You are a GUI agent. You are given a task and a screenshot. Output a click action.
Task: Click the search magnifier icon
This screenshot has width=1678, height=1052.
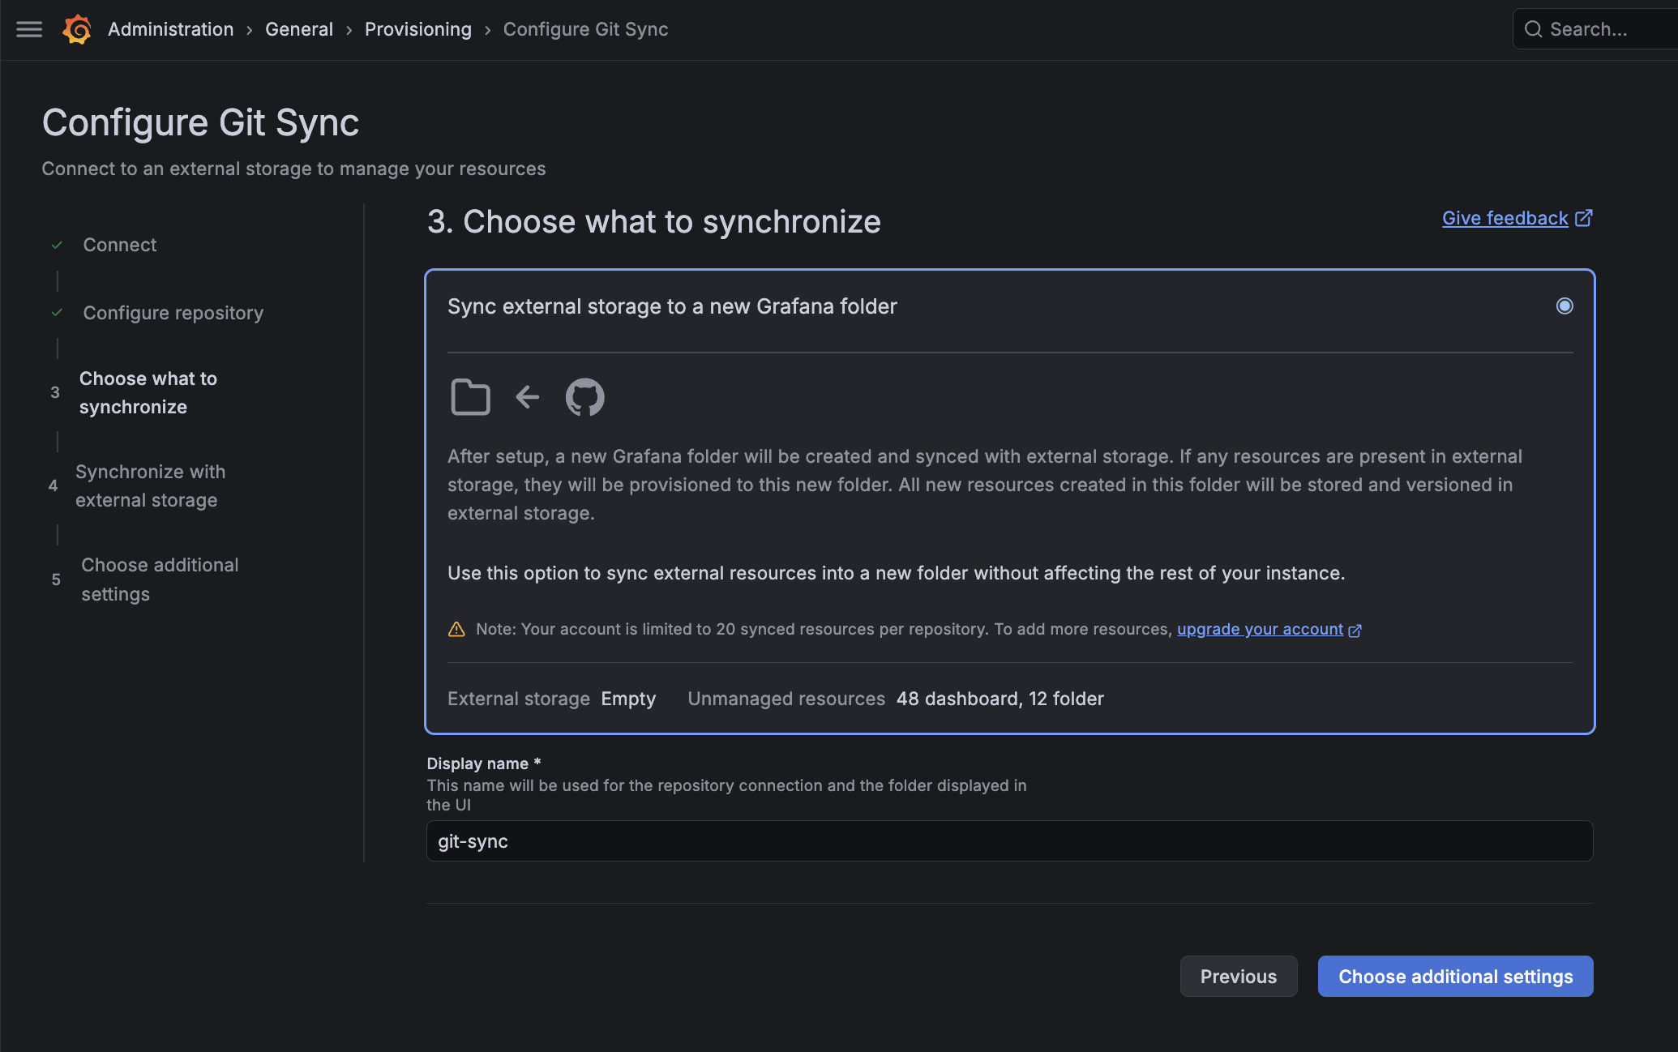[x=1533, y=29]
